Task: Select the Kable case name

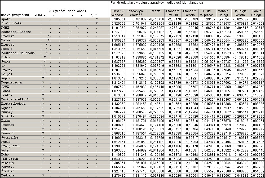Action: coord(6,142)
